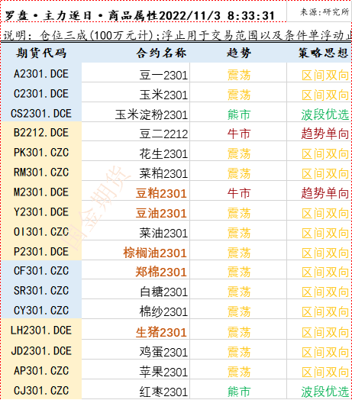Click the 合约名称 column header
Screen dimensions: 352x400
(161, 53)
